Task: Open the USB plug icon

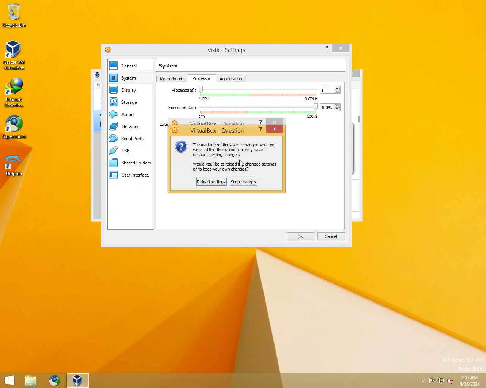Action: click(114, 150)
